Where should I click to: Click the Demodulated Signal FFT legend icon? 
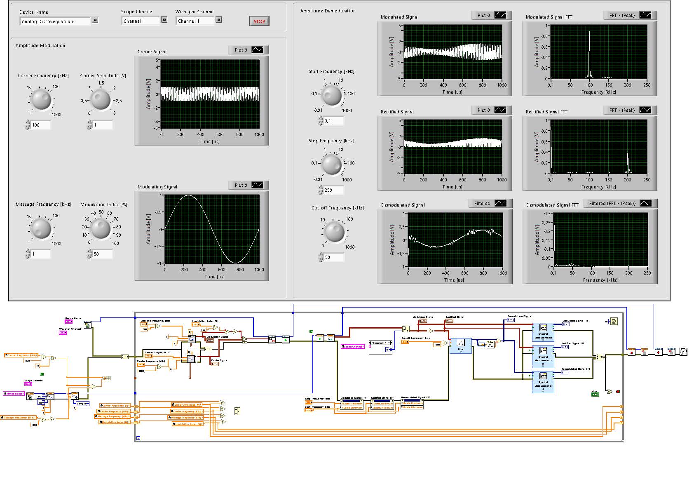(x=646, y=203)
